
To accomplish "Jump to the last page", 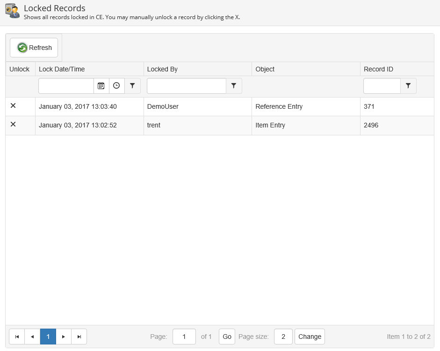I will 79,337.
